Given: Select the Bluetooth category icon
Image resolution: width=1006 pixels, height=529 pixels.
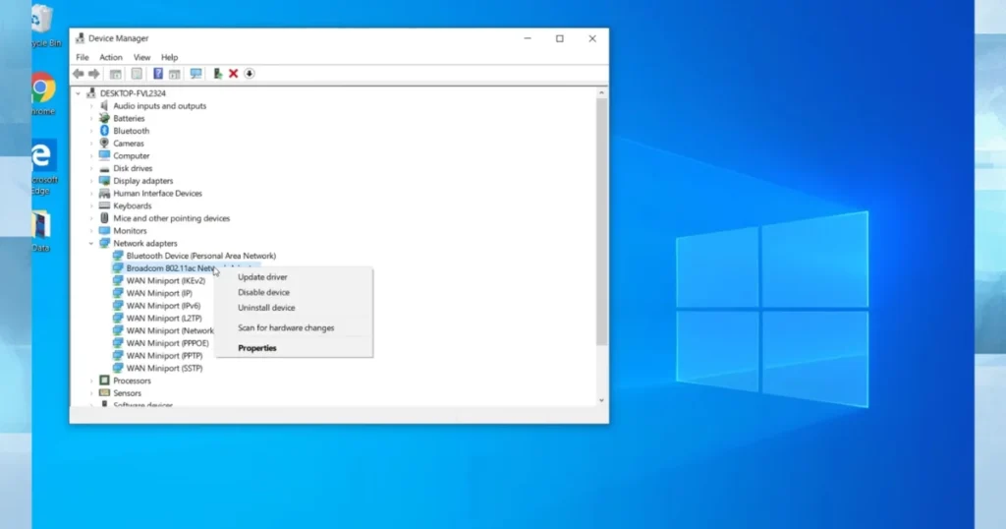Looking at the screenshot, I should [104, 131].
